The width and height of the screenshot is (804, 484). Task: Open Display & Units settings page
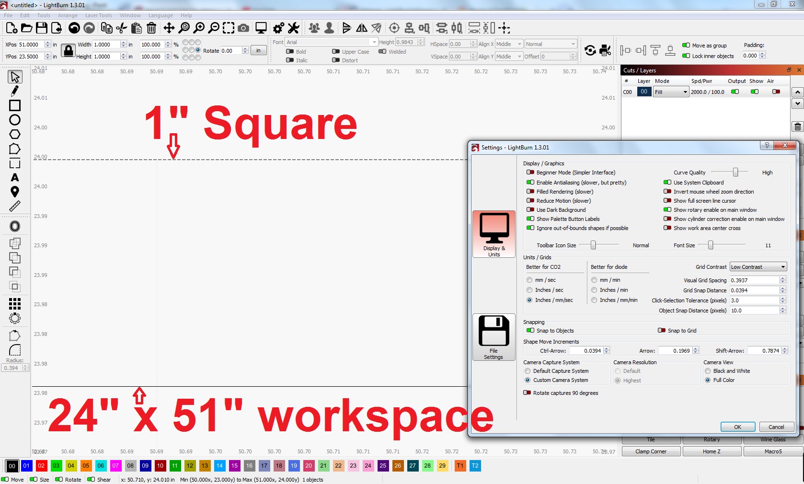click(x=494, y=234)
